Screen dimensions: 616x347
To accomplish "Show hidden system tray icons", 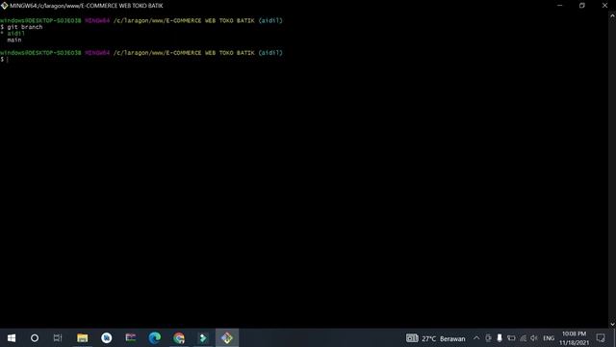I will coord(476,338).
